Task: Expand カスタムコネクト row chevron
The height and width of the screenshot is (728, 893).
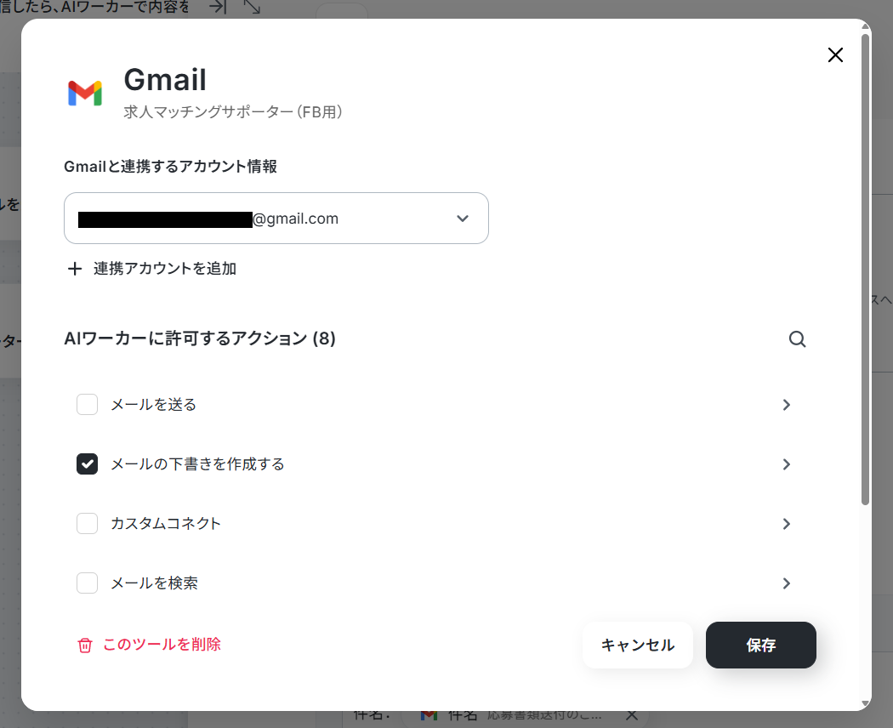Action: point(786,524)
